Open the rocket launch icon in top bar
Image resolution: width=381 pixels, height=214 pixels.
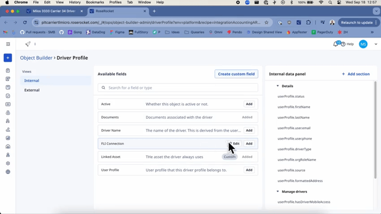(28, 44)
